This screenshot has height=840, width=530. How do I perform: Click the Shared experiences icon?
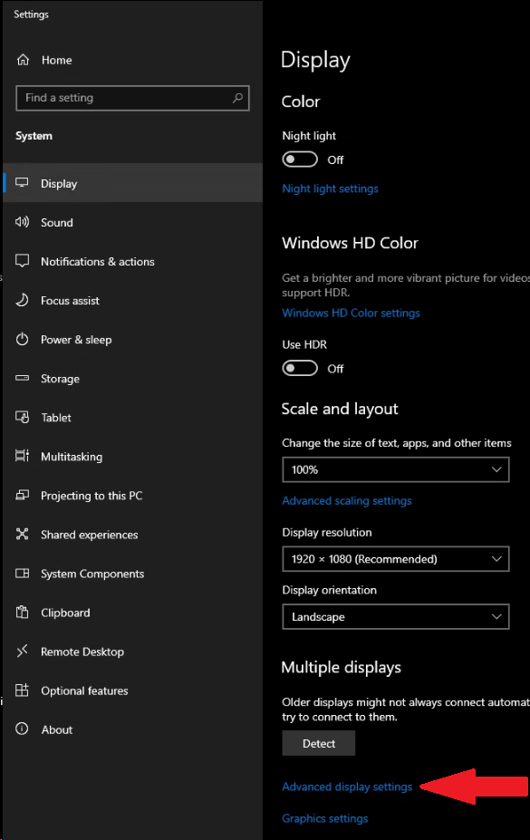click(x=22, y=534)
